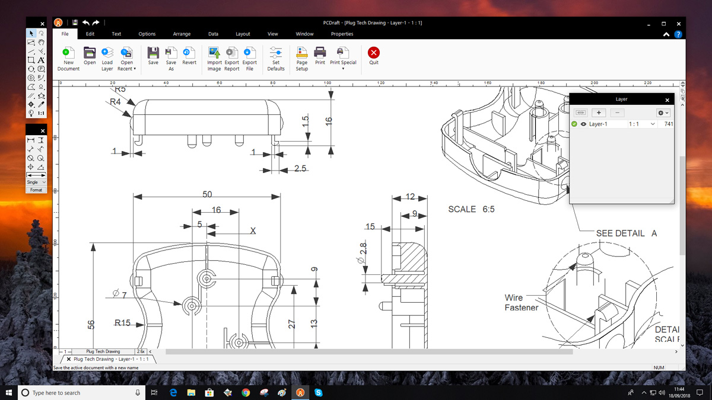Image resolution: width=712 pixels, height=400 pixels.
Task: Activate the Text tool in the toolbox
Action: click(41, 60)
